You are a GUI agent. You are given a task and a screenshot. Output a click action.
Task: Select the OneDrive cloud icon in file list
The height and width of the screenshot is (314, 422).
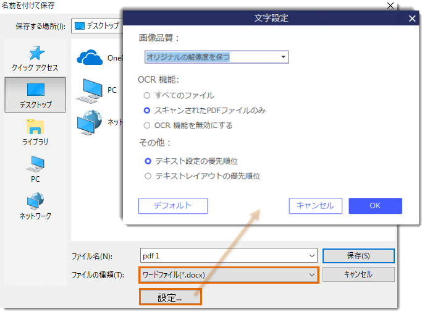coord(90,57)
